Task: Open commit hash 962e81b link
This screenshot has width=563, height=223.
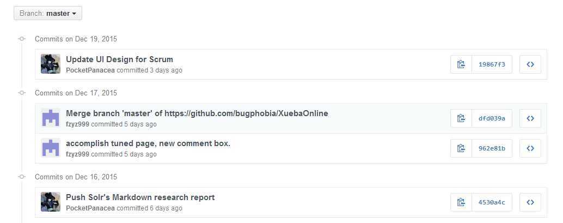Action: point(492,148)
